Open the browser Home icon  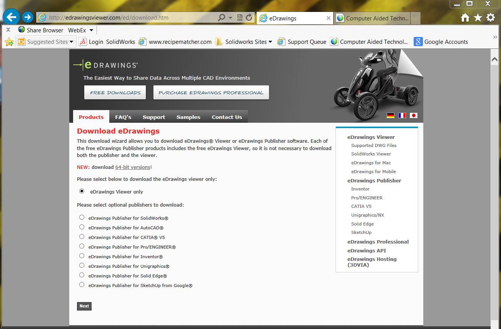pyautogui.click(x=465, y=17)
